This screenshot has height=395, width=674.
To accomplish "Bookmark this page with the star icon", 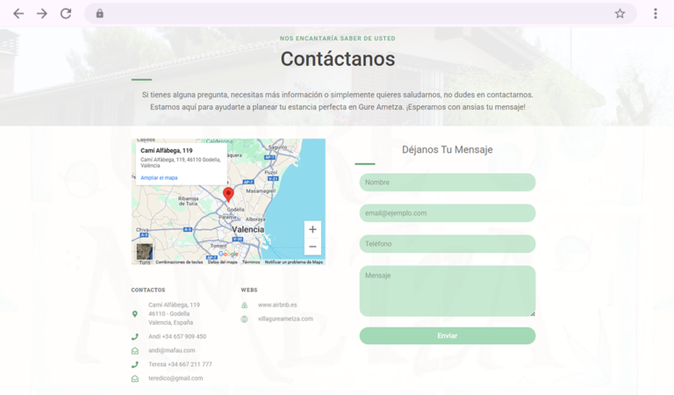I will 620,14.
